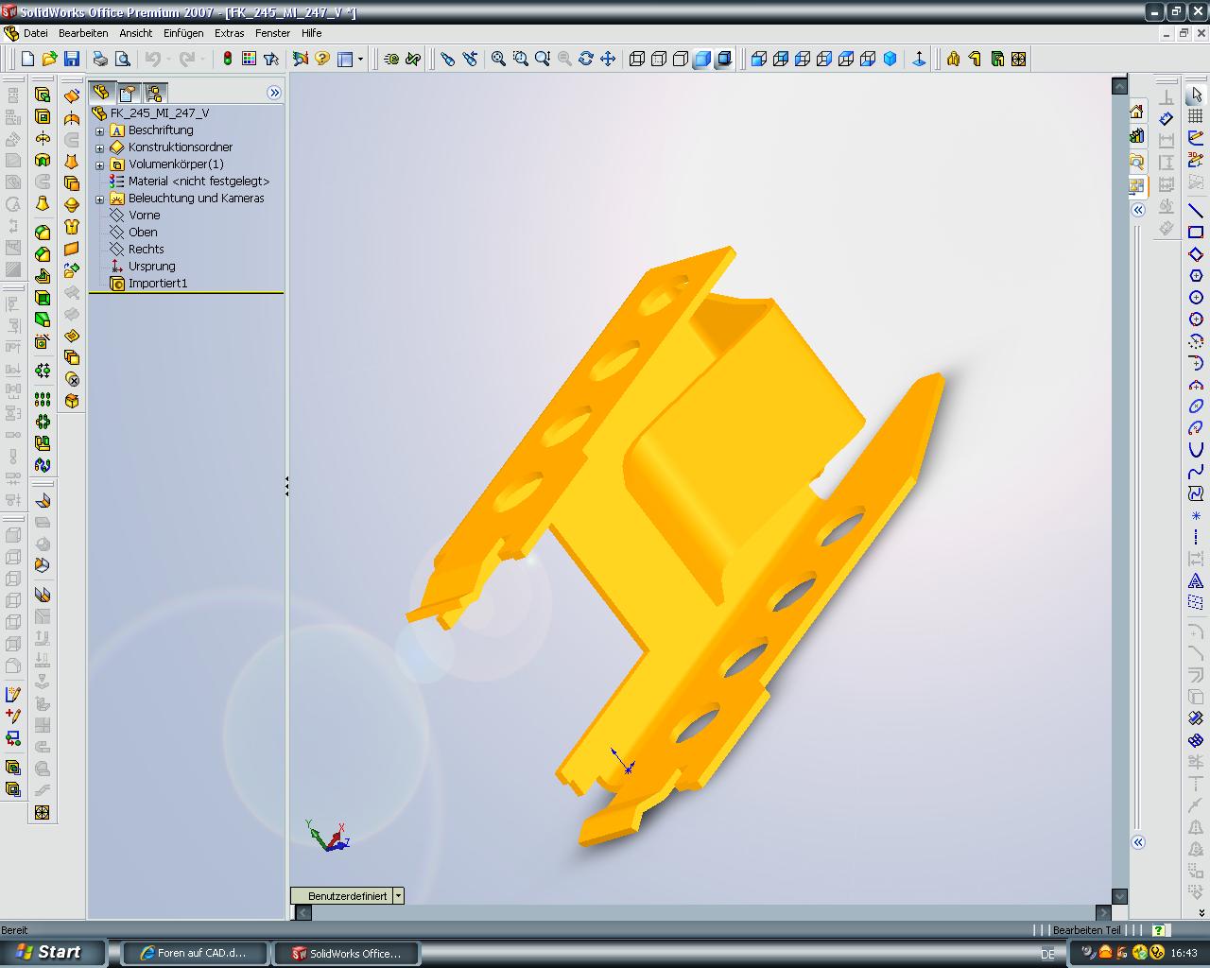Image resolution: width=1210 pixels, height=968 pixels.
Task: Open the Einfügen menu
Action: tap(183, 33)
